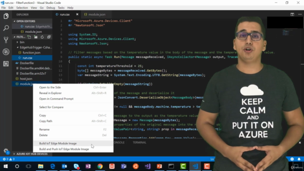Viewport: 304px width, 171px height.
Task: Click the feedback smiley in status bar
Action: pos(292,159)
